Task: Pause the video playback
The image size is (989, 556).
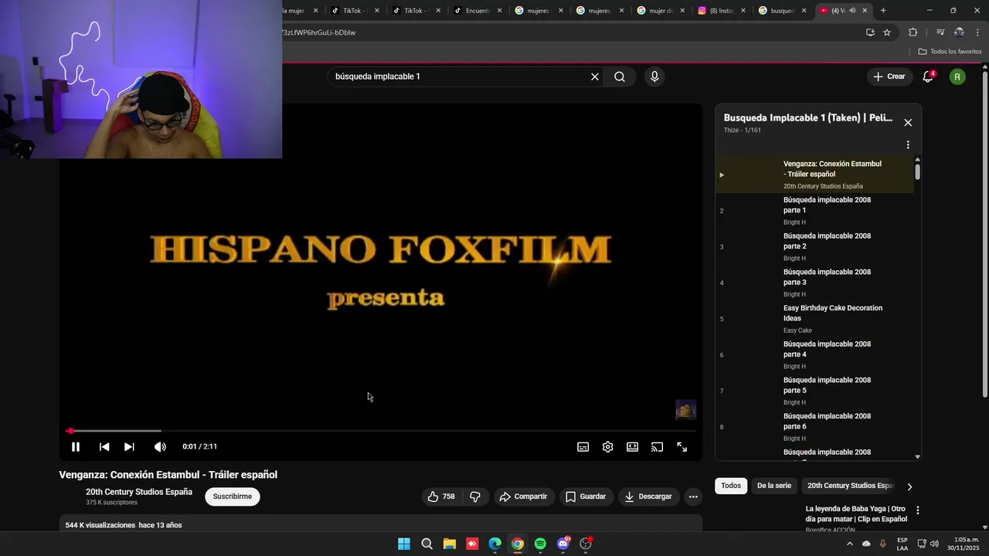Action: pyautogui.click(x=75, y=447)
